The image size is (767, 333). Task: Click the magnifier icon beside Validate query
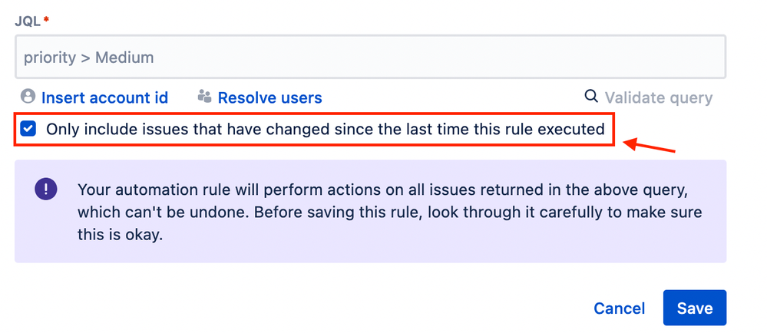click(x=591, y=97)
